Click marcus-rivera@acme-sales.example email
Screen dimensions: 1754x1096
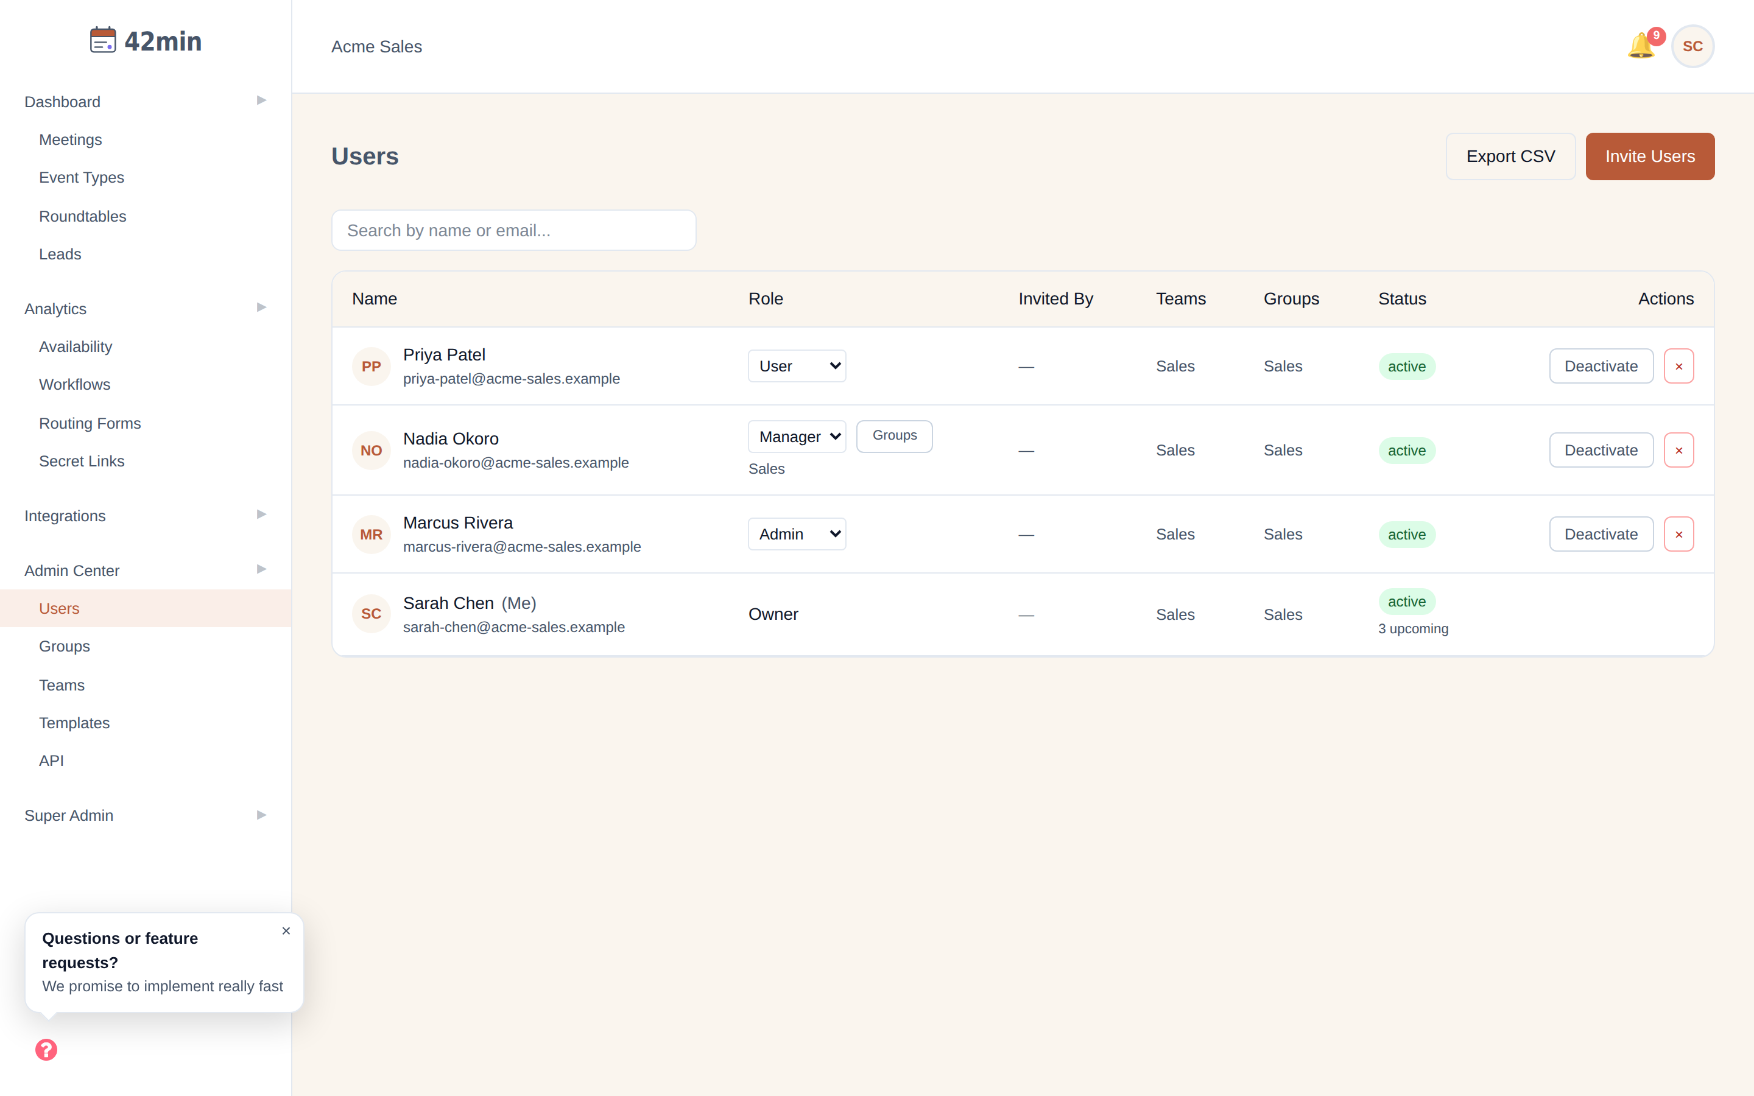click(x=522, y=547)
